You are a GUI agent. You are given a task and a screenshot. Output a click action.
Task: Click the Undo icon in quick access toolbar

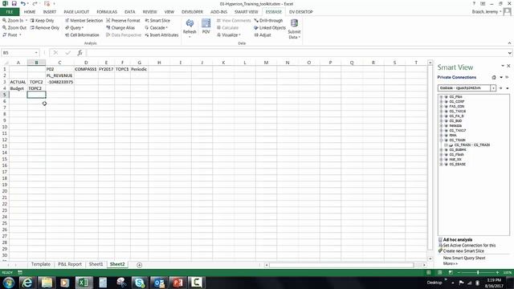23,3
